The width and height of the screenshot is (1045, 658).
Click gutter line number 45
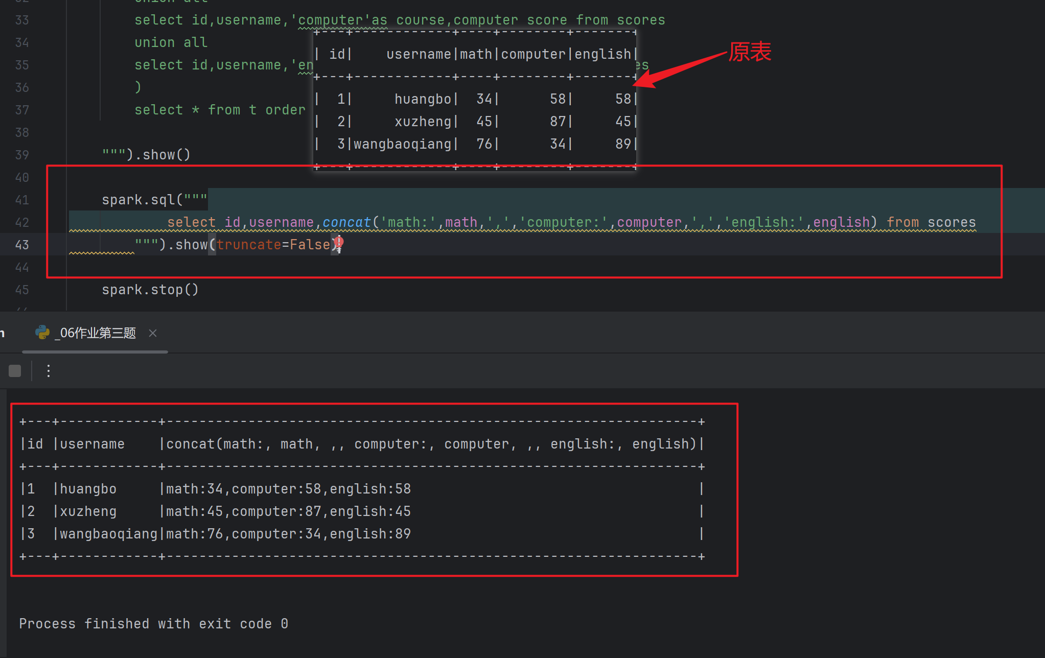pos(22,290)
